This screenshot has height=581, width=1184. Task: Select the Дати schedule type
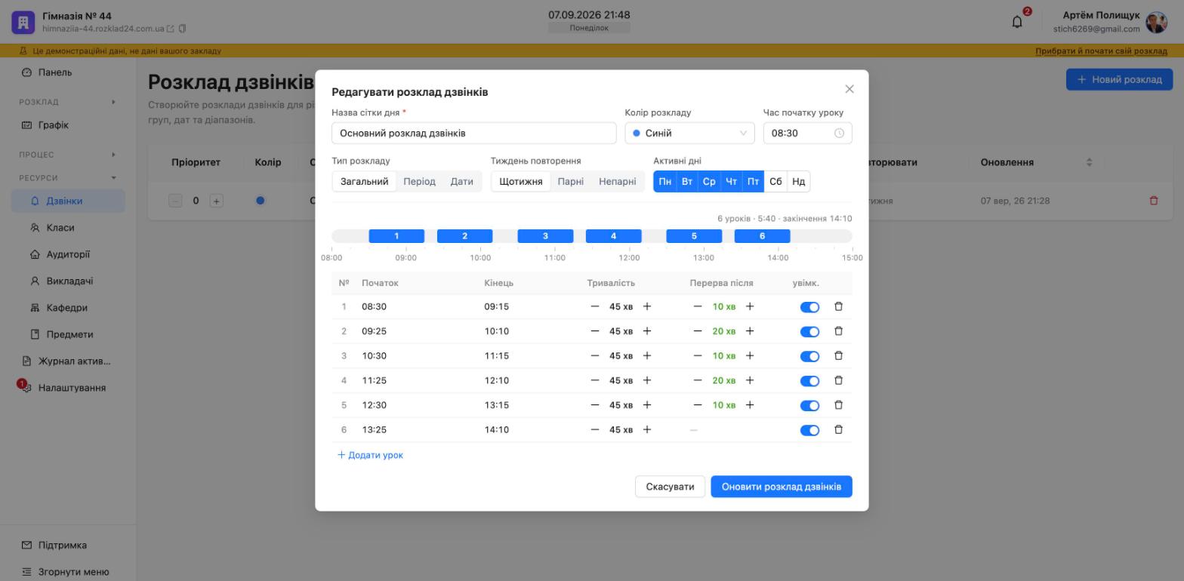tap(461, 181)
